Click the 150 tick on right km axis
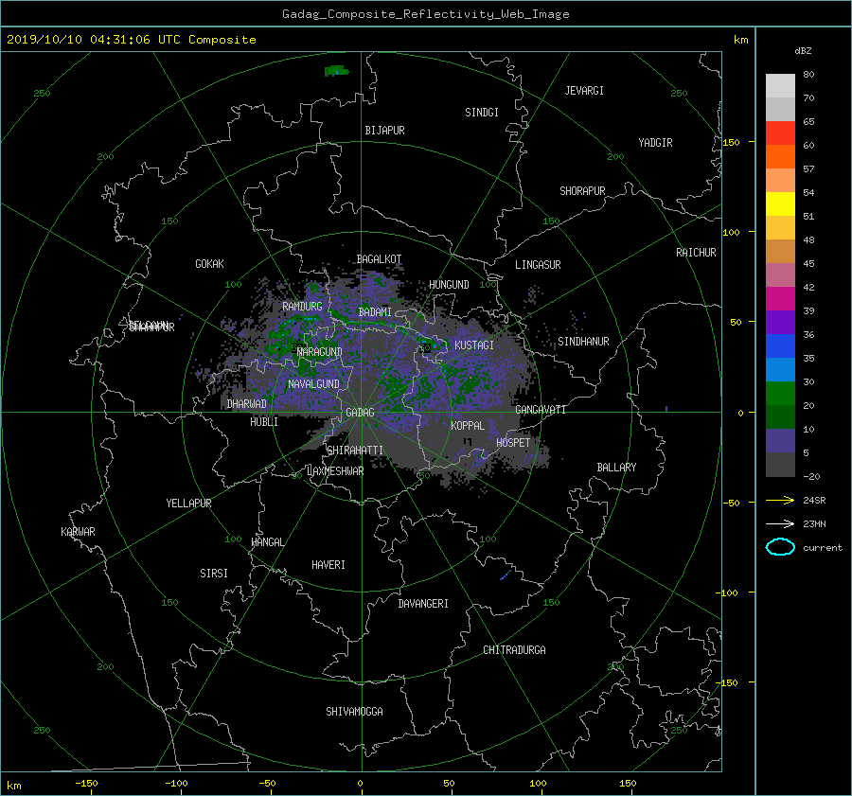Viewport: 852px width, 796px height. 732,142
